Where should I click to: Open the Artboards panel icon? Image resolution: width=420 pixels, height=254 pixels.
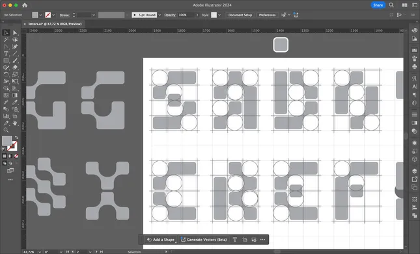414,187
